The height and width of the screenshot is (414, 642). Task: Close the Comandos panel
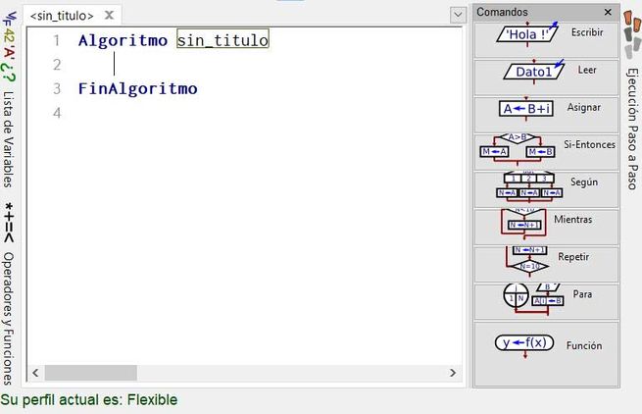coord(608,13)
